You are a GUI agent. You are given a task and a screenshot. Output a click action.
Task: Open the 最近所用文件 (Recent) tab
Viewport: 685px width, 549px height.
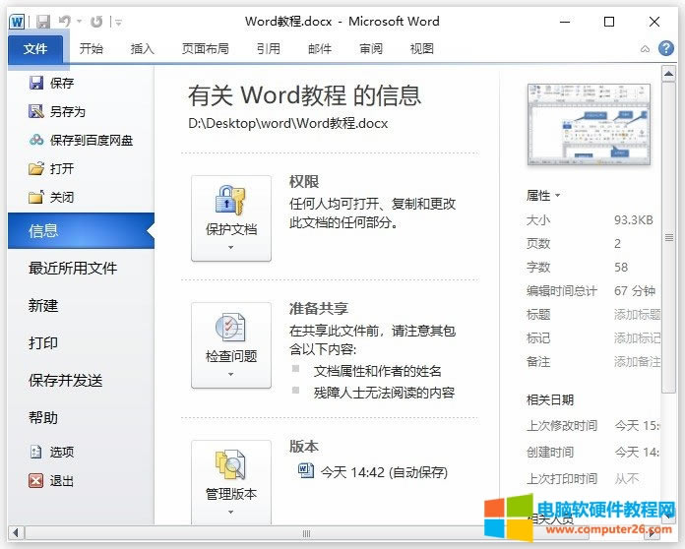[73, 269]
